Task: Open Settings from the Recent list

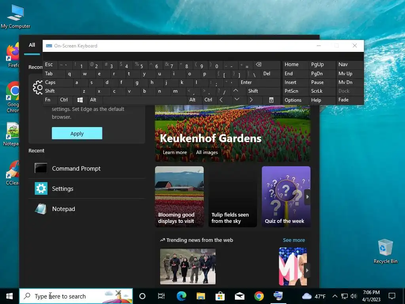Action: [87, 189]
